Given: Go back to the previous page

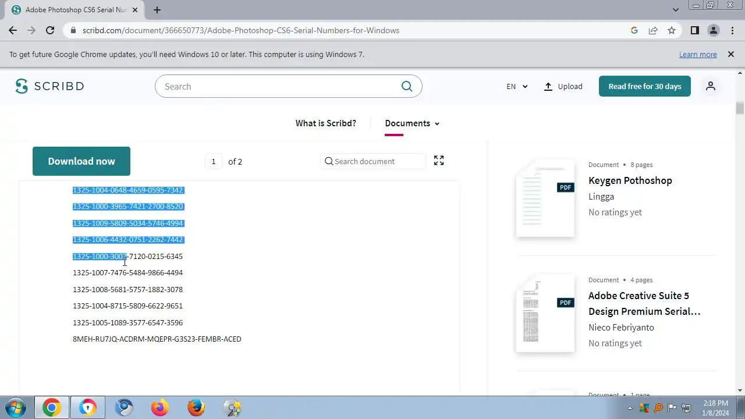Looking at the screenshot, I should (x=13, y=30).
